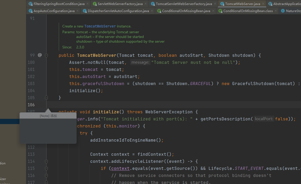Click 'addLifecycleListener' on line 114

coord(137,161)
